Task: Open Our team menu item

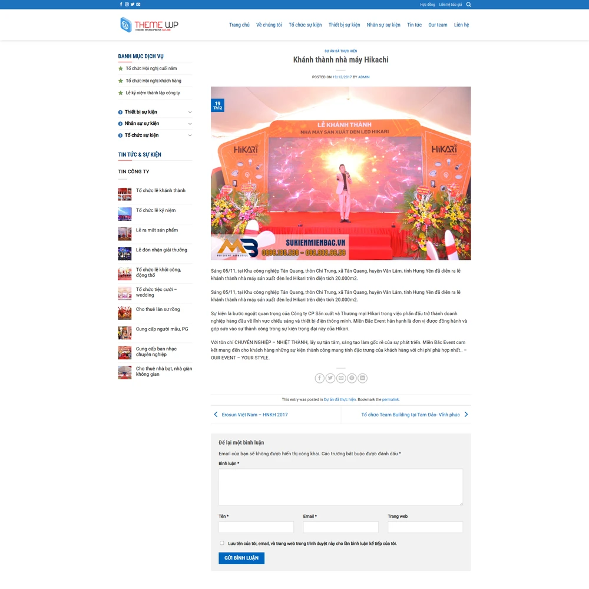Action: coord(438,25)
